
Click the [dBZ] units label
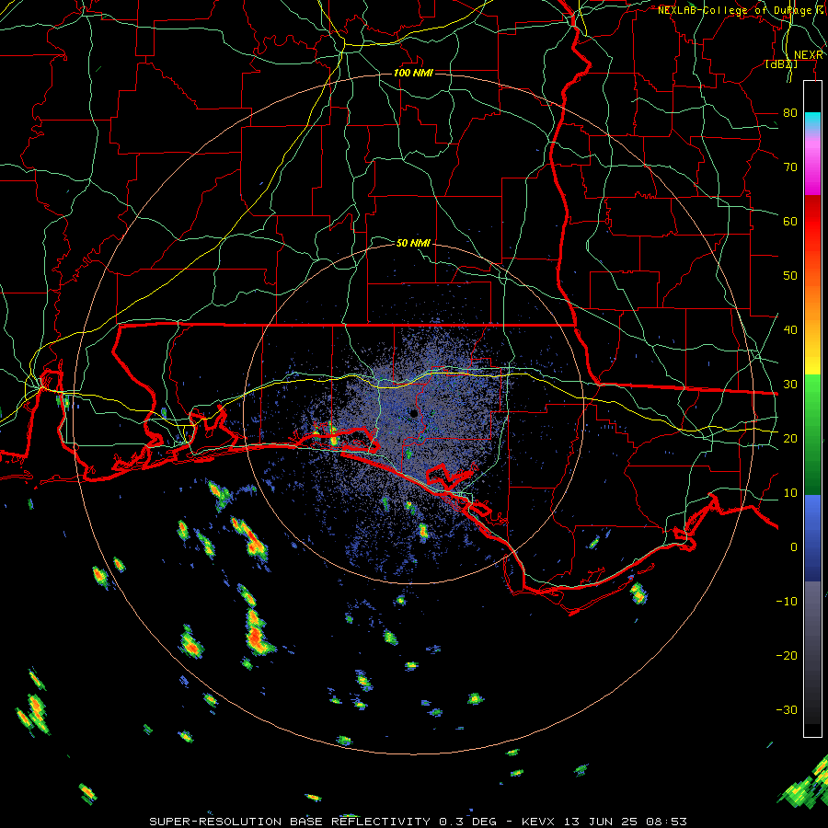point(781,63)
